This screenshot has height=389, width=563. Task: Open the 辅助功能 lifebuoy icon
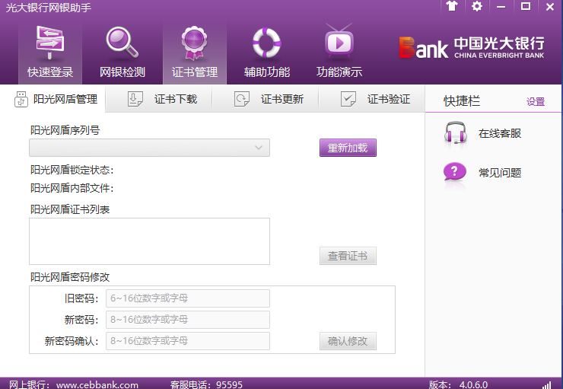[266, 43]
